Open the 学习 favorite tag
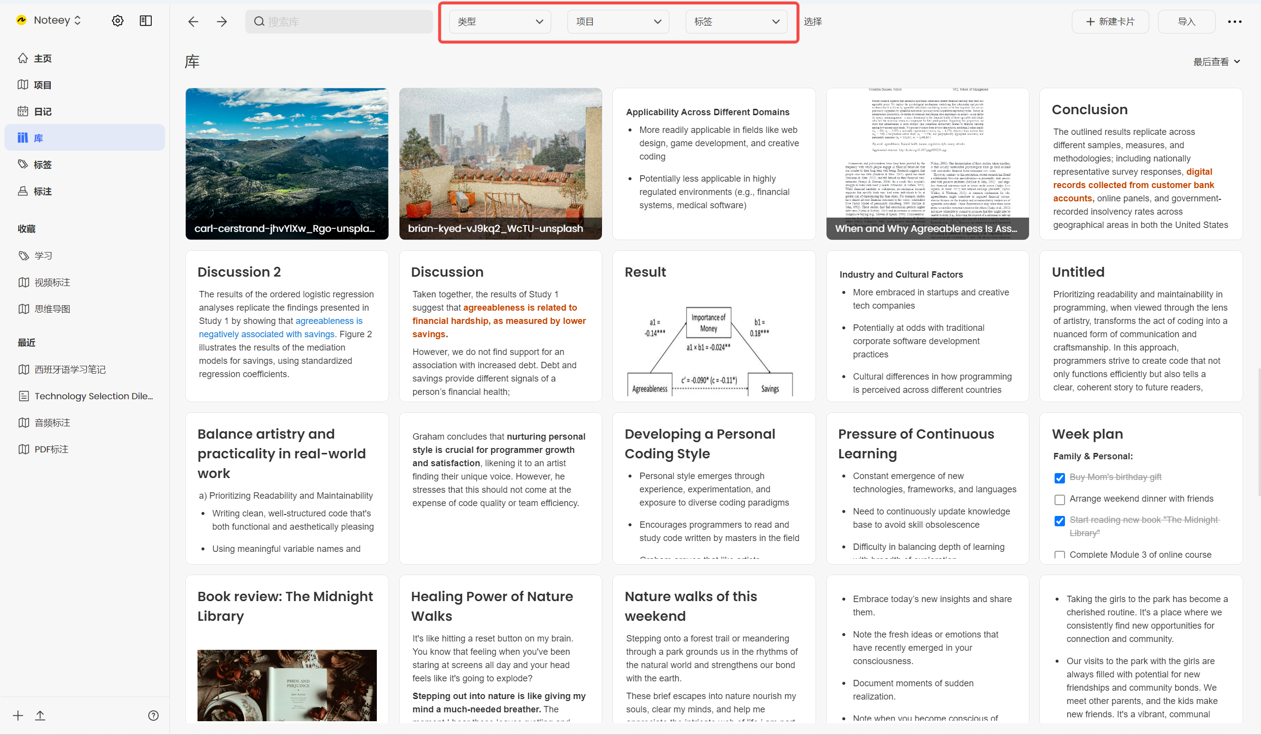Image resolution: width=1261 pixels, height=735 pixels. (x=85, y=256)
